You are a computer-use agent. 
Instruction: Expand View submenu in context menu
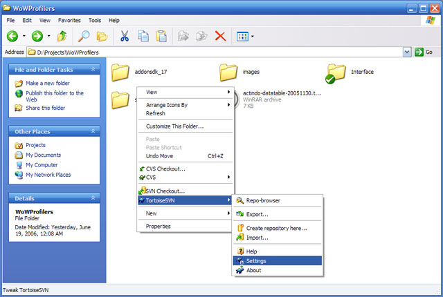pyautogui.click(x=186, y=92)
